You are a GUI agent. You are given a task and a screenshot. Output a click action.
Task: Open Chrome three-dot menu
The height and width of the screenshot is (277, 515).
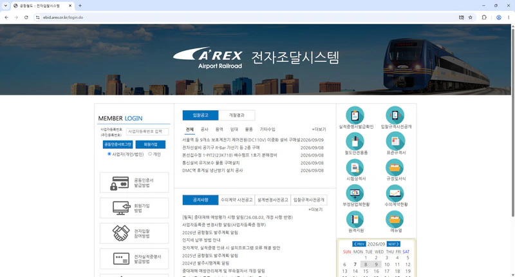tap(509, 17)
